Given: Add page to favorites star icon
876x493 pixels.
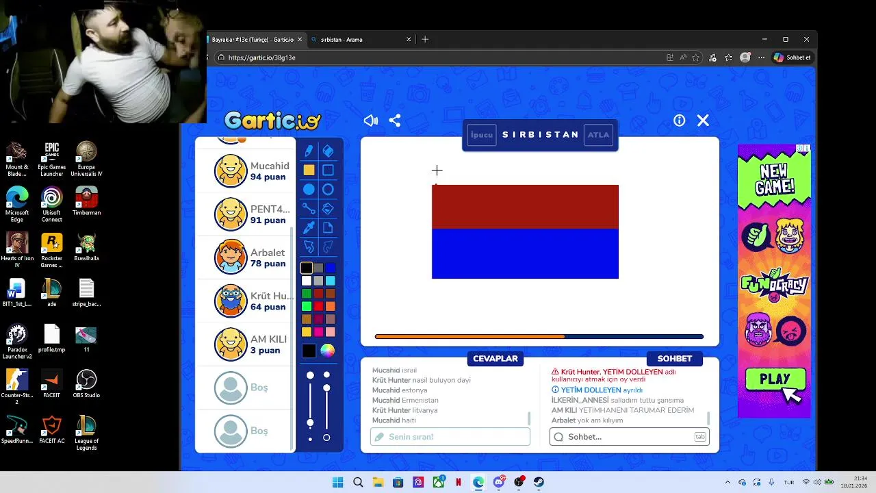Looking at the screenshot, I should [696, 58].
